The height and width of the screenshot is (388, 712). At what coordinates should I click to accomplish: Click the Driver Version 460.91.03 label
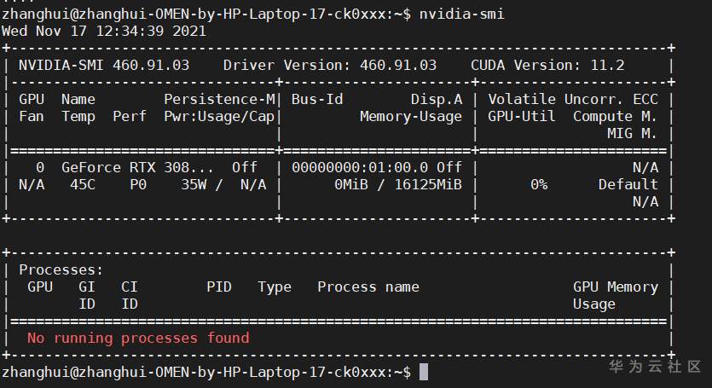(329, 65)
